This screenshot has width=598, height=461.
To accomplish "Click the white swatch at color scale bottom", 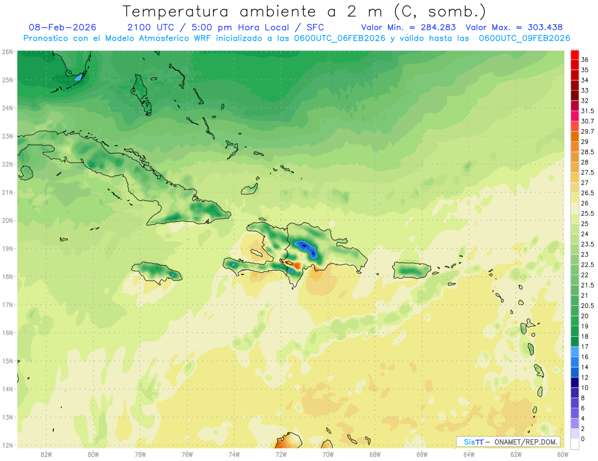I will [575, 444].
